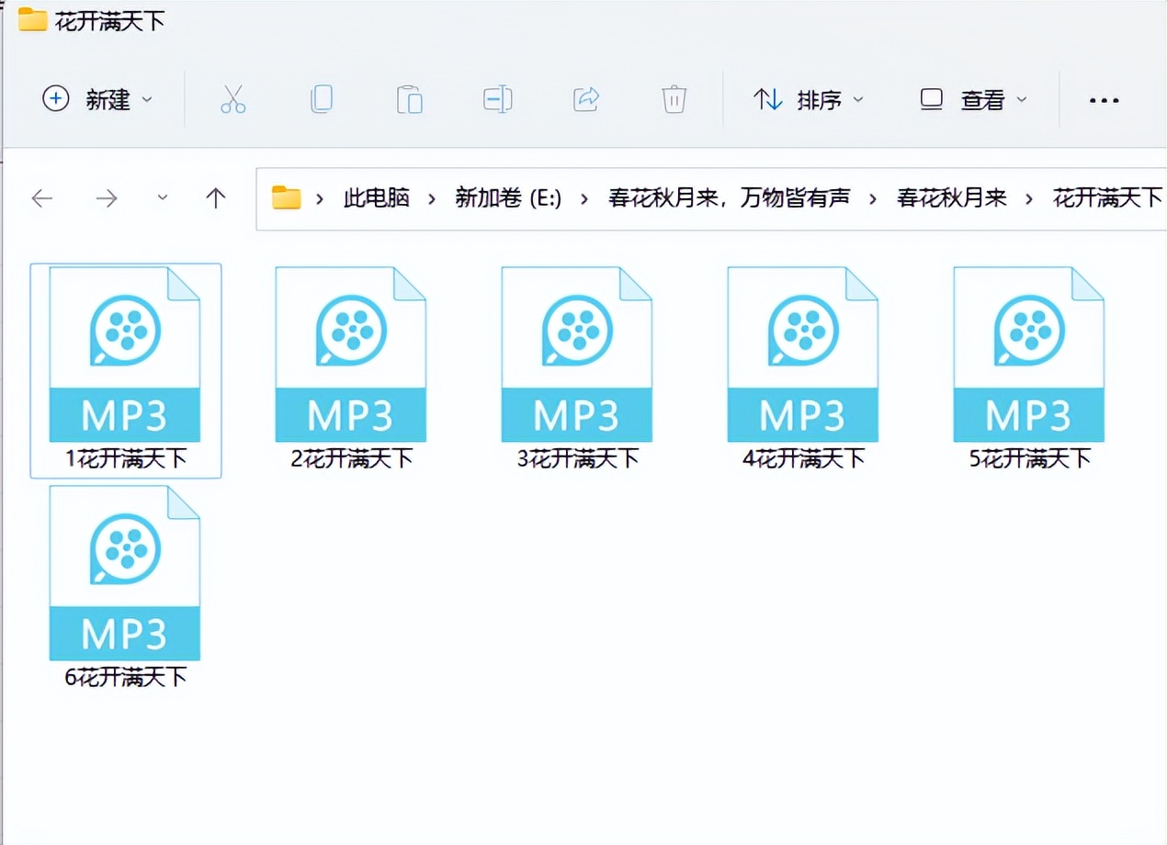Click the folder icon in the address bar
The width and height of the screenshot is (1167, 845).
285,197
